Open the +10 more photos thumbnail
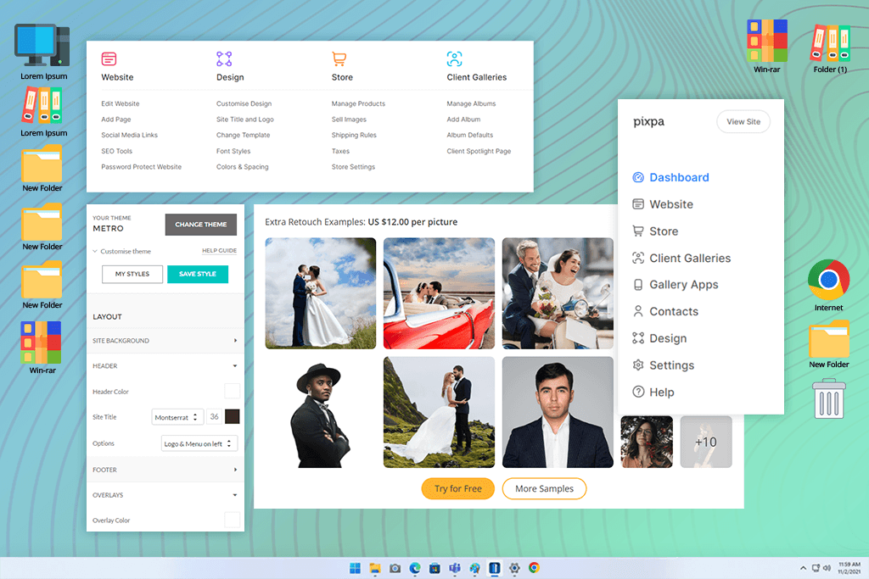 706,442
